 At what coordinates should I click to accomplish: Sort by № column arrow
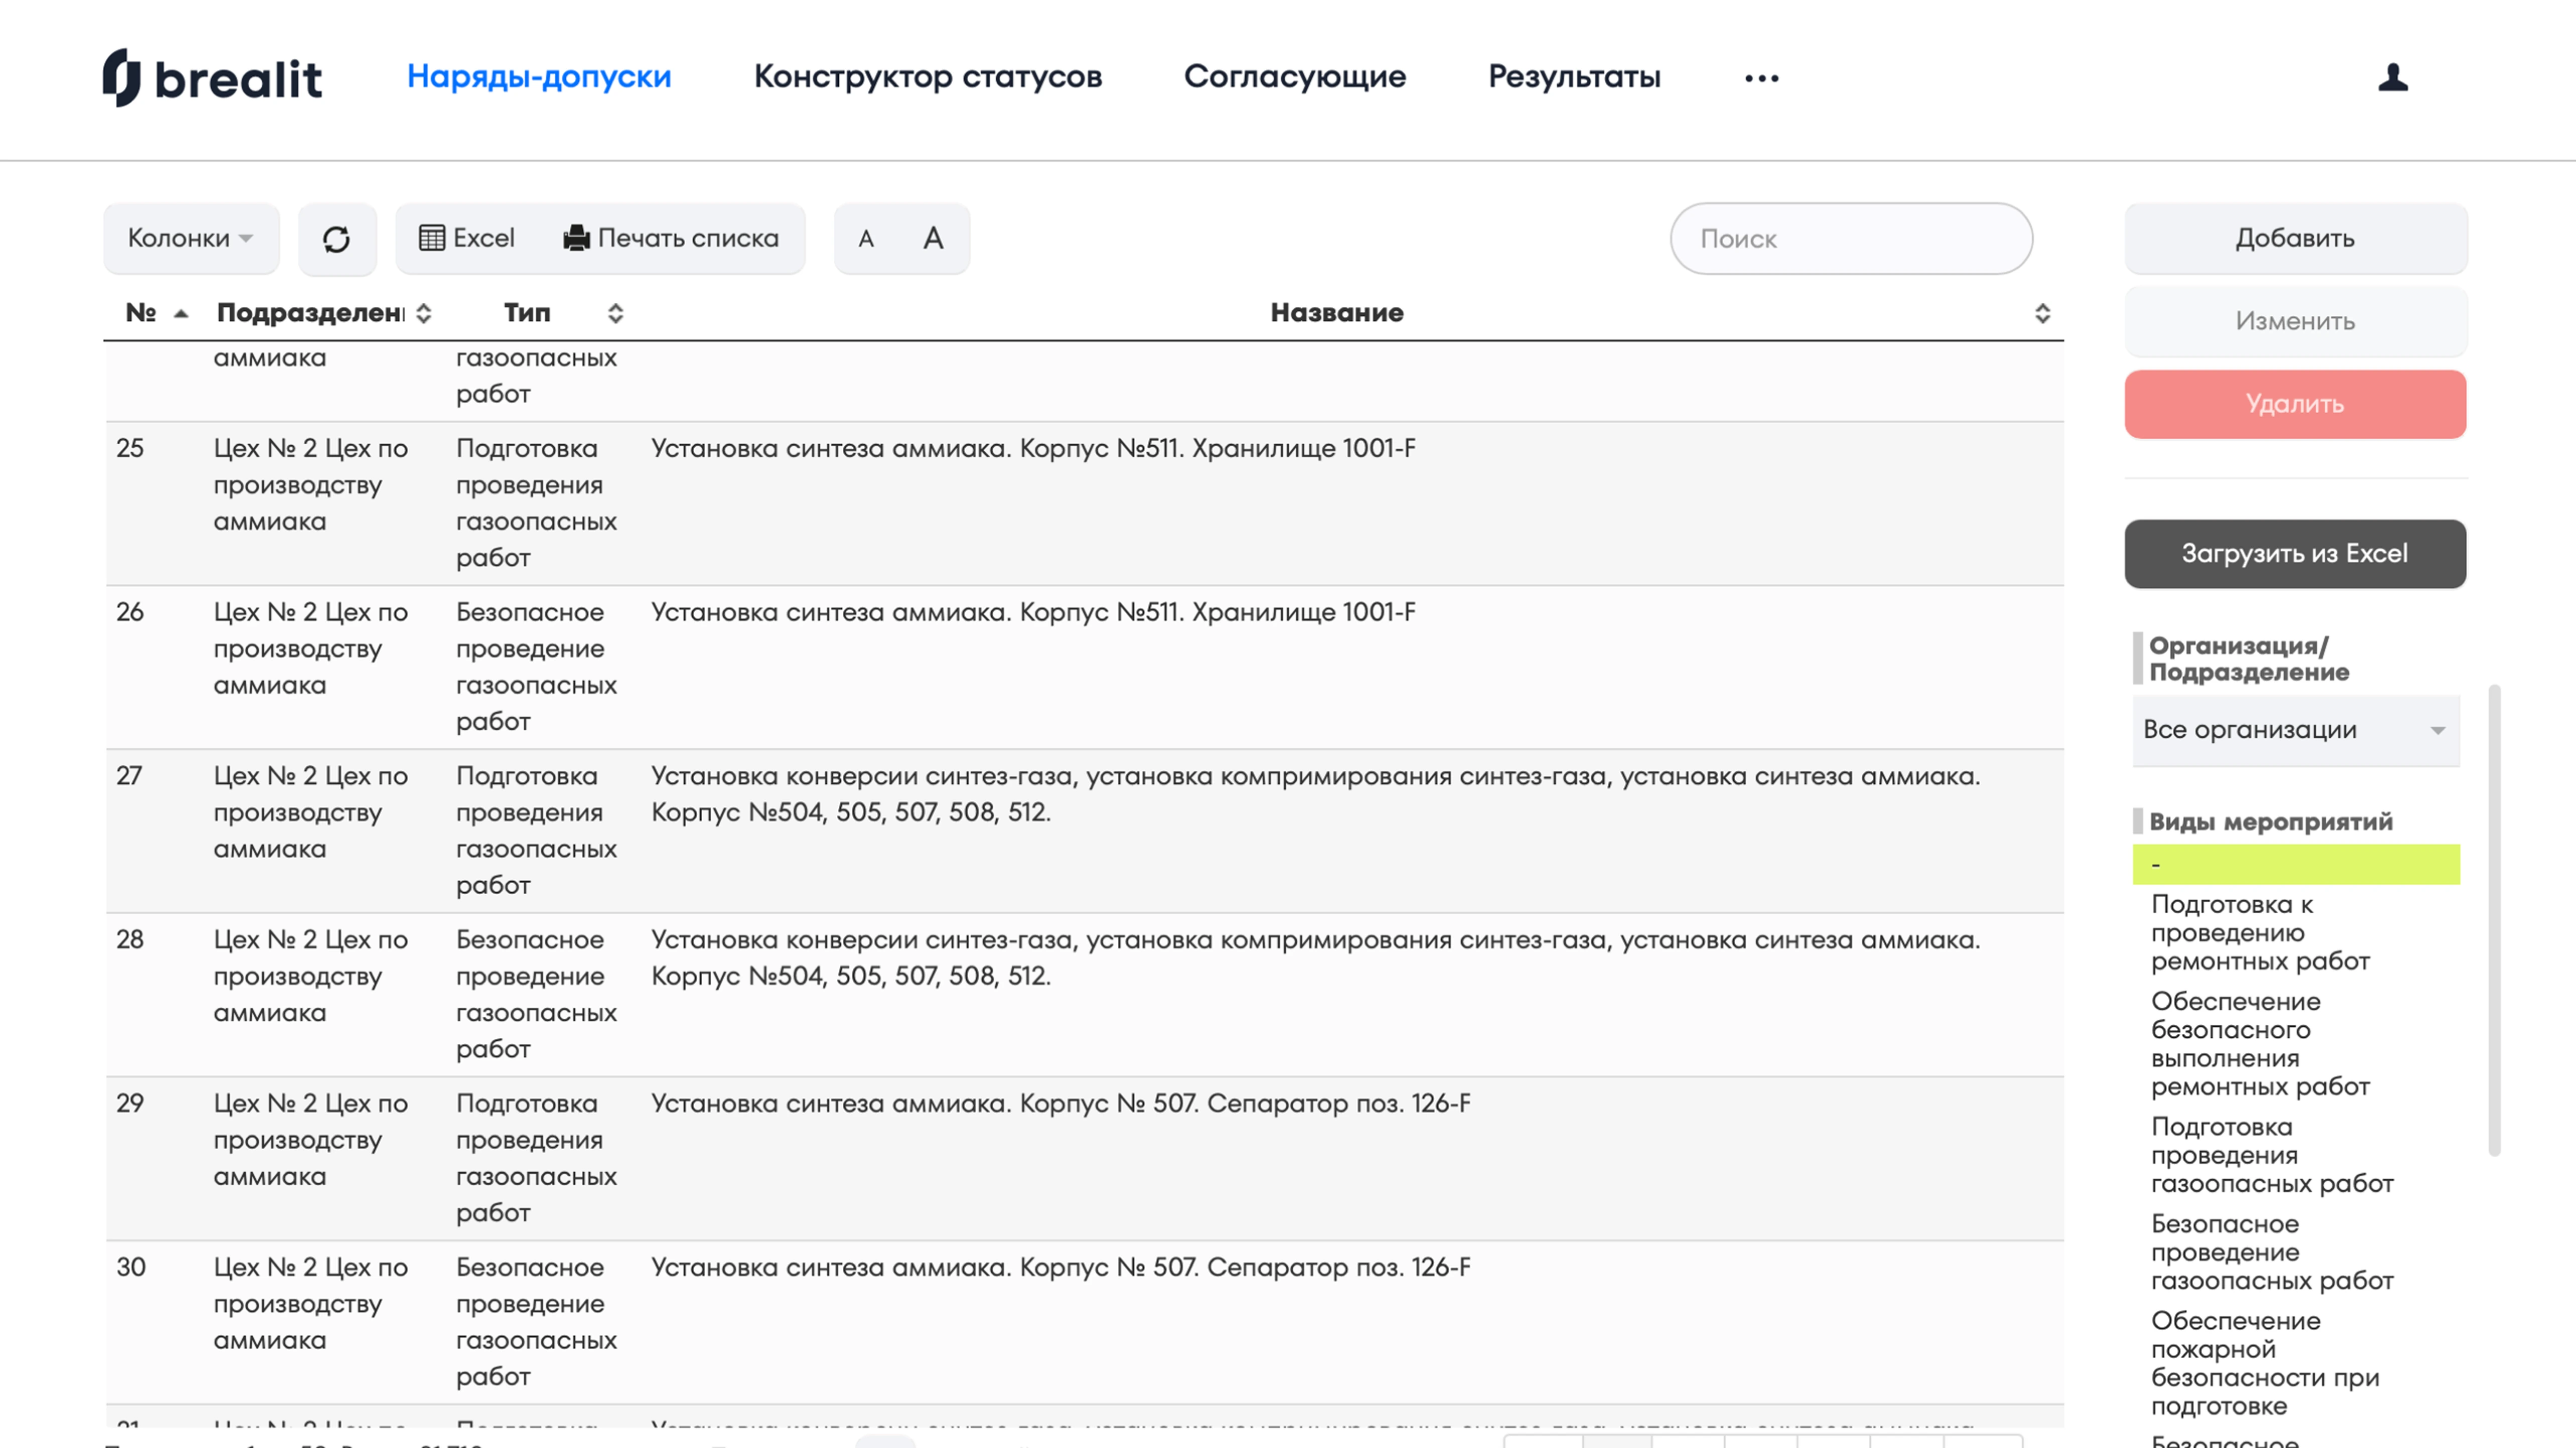(x=181, y=314)
